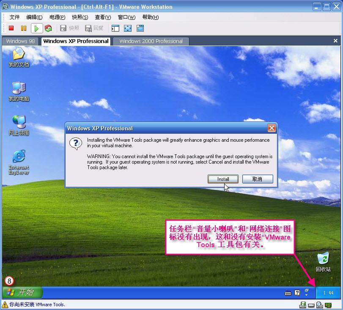Click 取消 cancel button in dialog
The height and width of the screenshot is (310, 343).
258,179
